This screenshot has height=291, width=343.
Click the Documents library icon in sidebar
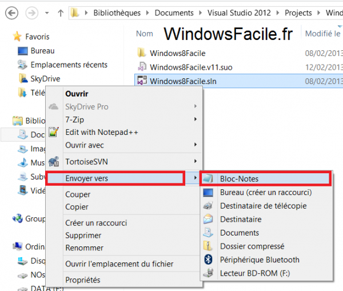pyautogui.click(x=22, y=134)
